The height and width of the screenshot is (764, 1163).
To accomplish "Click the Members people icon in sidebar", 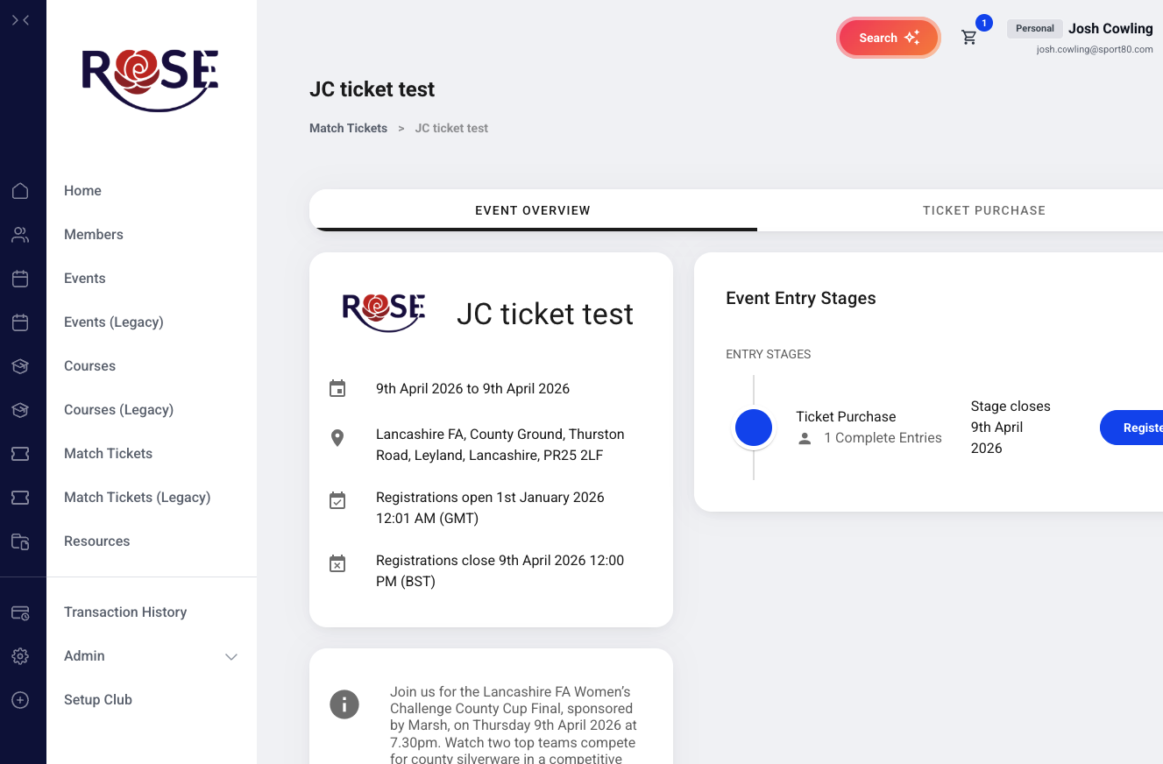I will (20, 235).
